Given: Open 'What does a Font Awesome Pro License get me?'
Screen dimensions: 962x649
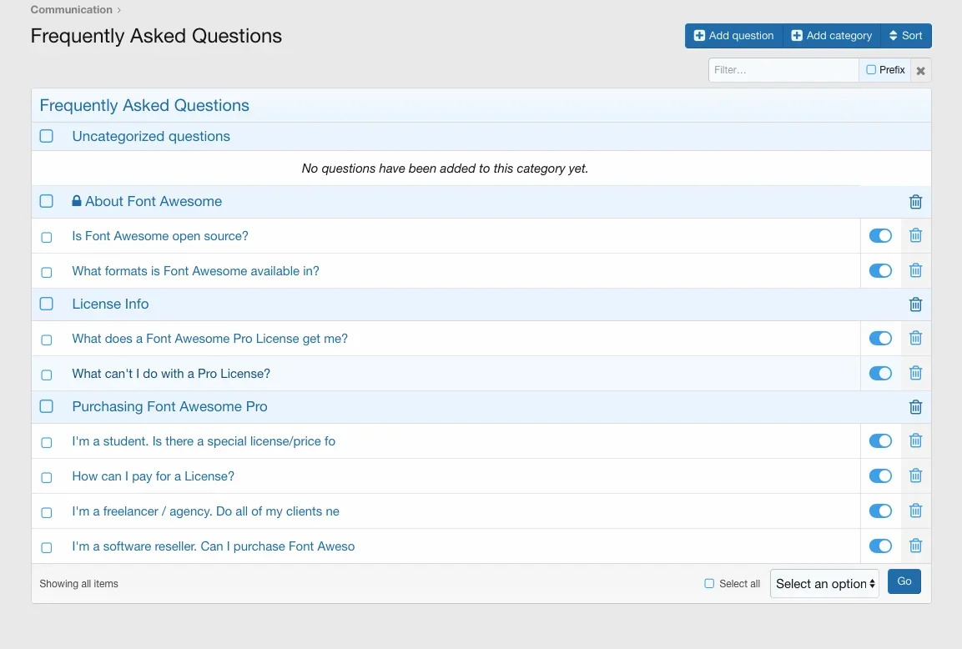Looking at the screenshot, I should (209, 339).
